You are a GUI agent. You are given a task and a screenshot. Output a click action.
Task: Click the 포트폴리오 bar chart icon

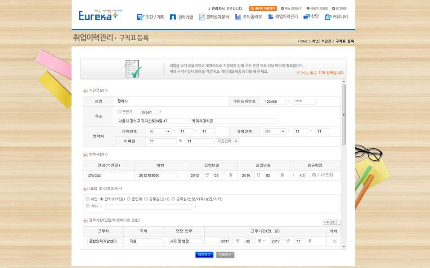[x=238, y=17]
